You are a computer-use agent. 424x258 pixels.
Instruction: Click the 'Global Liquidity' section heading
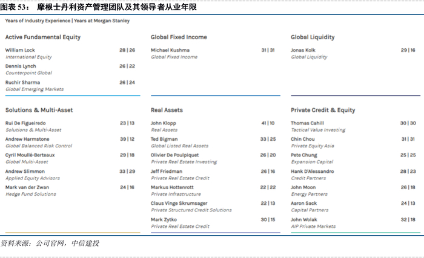coord(313,37)
